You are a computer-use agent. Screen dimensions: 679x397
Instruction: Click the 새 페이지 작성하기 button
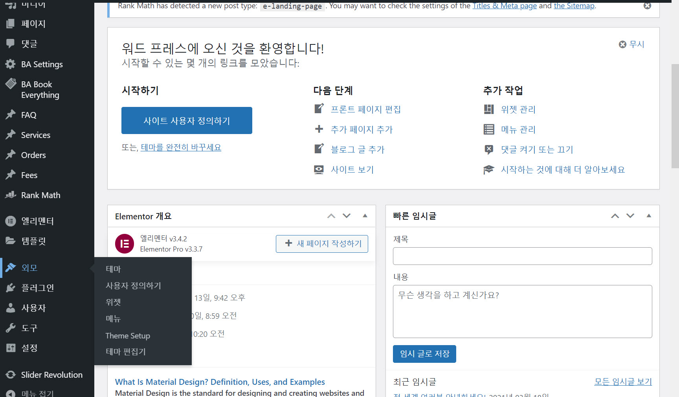point(322,244)
